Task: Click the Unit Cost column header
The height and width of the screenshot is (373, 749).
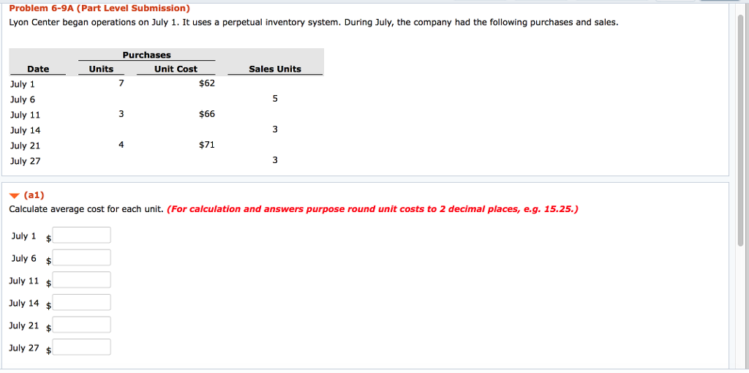Action: tap(176, 69)
